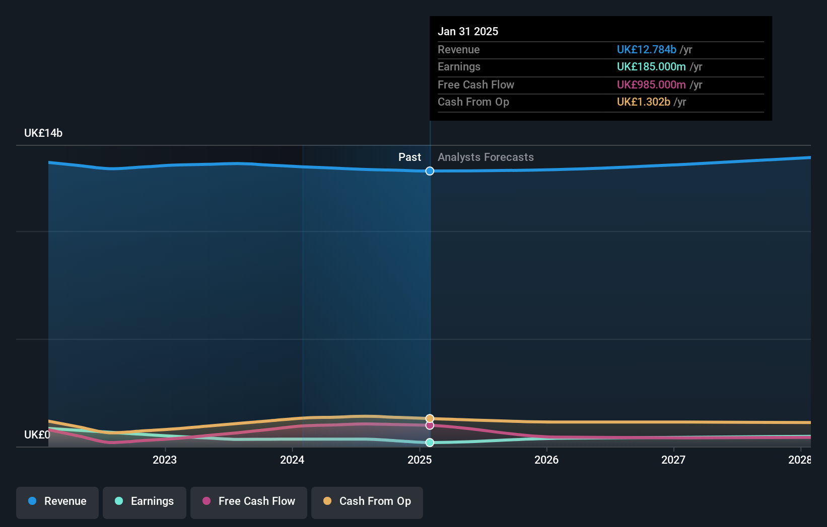Click the blue Revenue data point marker
827x527 pixels.
(430, 171)
